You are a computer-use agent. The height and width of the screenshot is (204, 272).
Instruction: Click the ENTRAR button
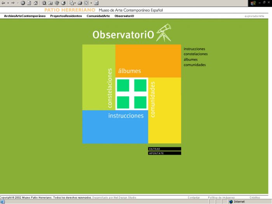(x=164, y=149)
